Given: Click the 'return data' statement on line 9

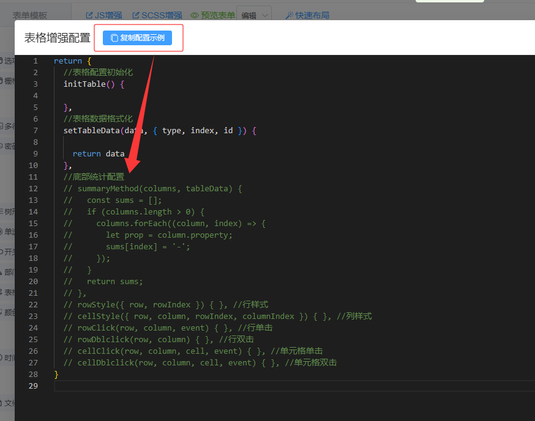Looking at the screenshot, I should point(98,154).
